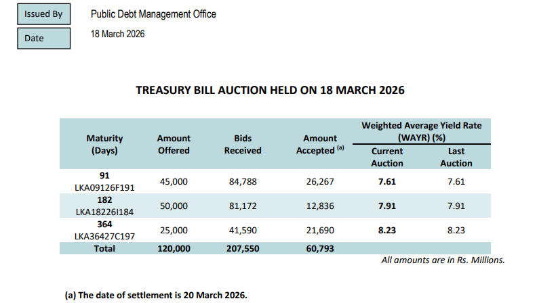Click the bold 8.23 current auction yield
The height and width of the screenshot is (303, 537).
(x=387, y=231)
